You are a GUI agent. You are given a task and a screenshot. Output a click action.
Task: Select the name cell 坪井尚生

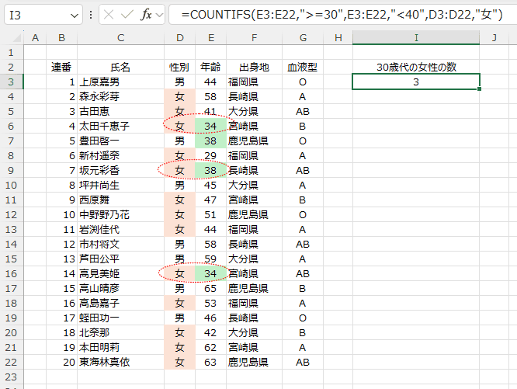[120, 186]
